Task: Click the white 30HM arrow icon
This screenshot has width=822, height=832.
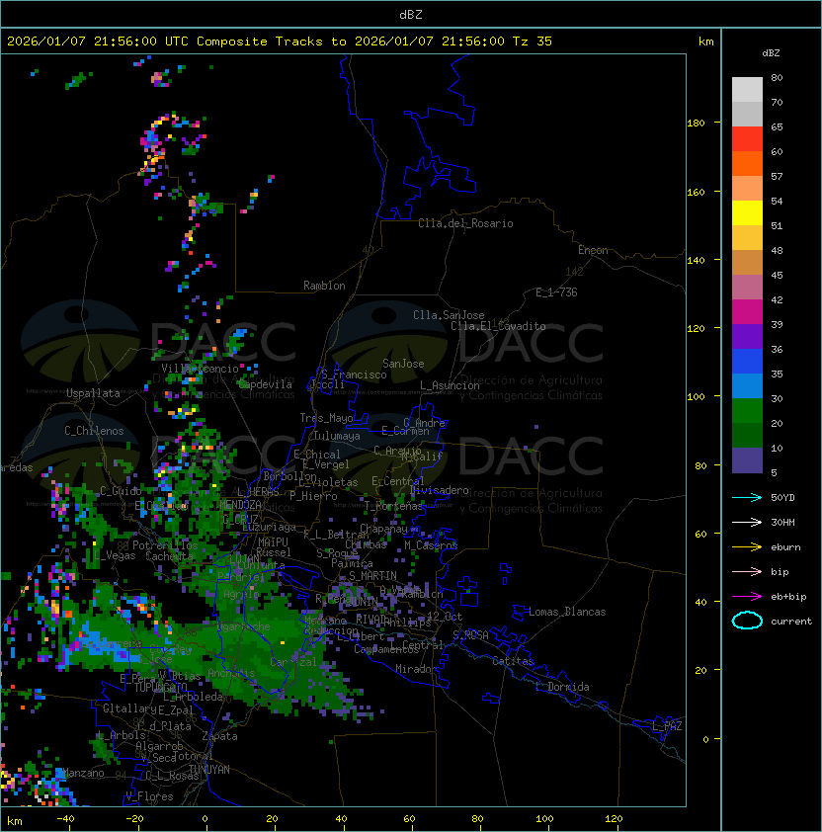Action: coord(747,522)
